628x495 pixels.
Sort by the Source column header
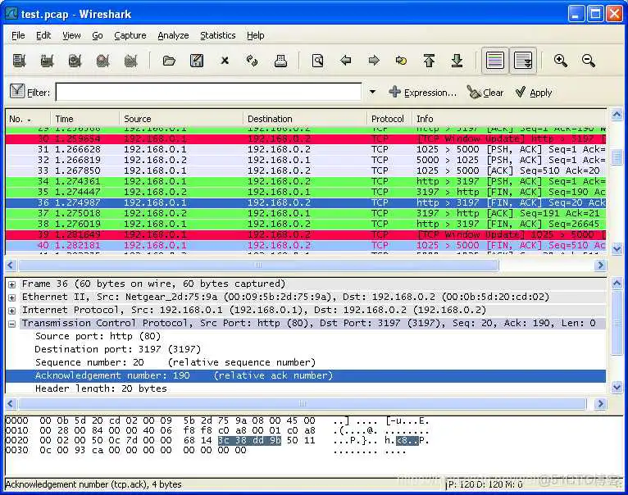coord(180,119)
